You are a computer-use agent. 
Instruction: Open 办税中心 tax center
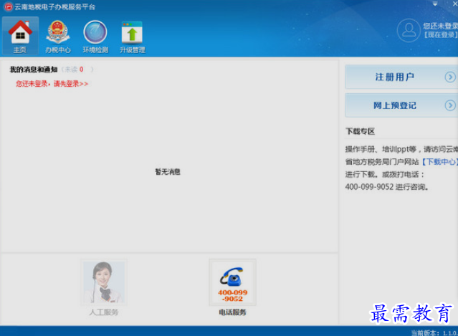[x=58, y=33]
